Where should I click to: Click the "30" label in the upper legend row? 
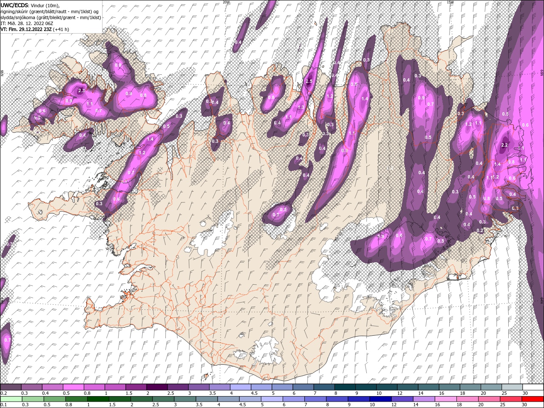525,393
